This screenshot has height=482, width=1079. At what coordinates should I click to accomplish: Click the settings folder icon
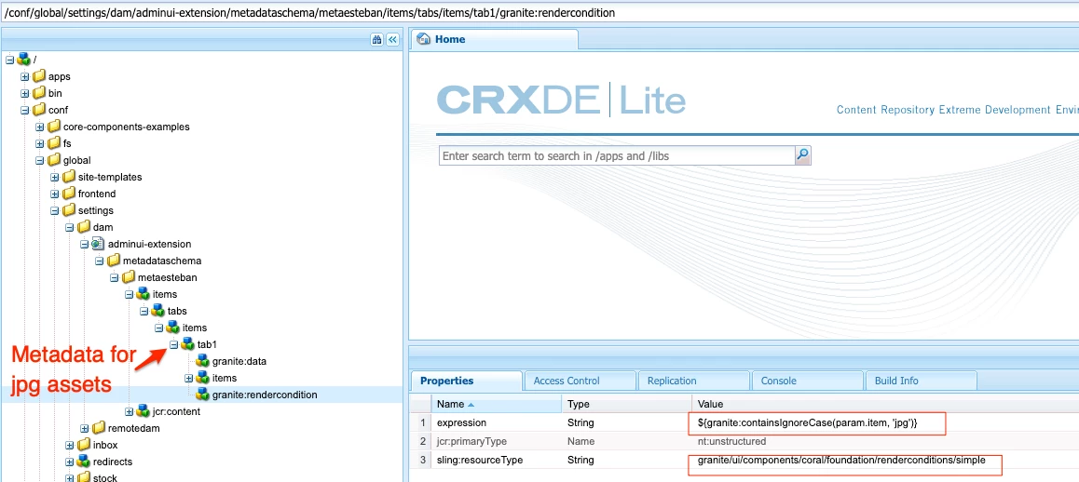coord(70,210)
